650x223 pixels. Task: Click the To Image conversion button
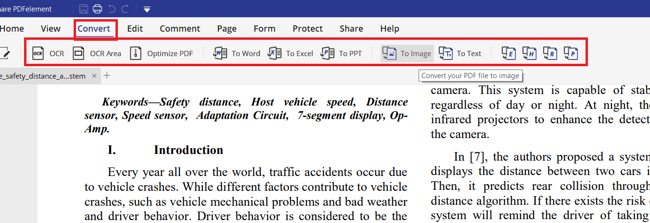(x=408, y=53)
